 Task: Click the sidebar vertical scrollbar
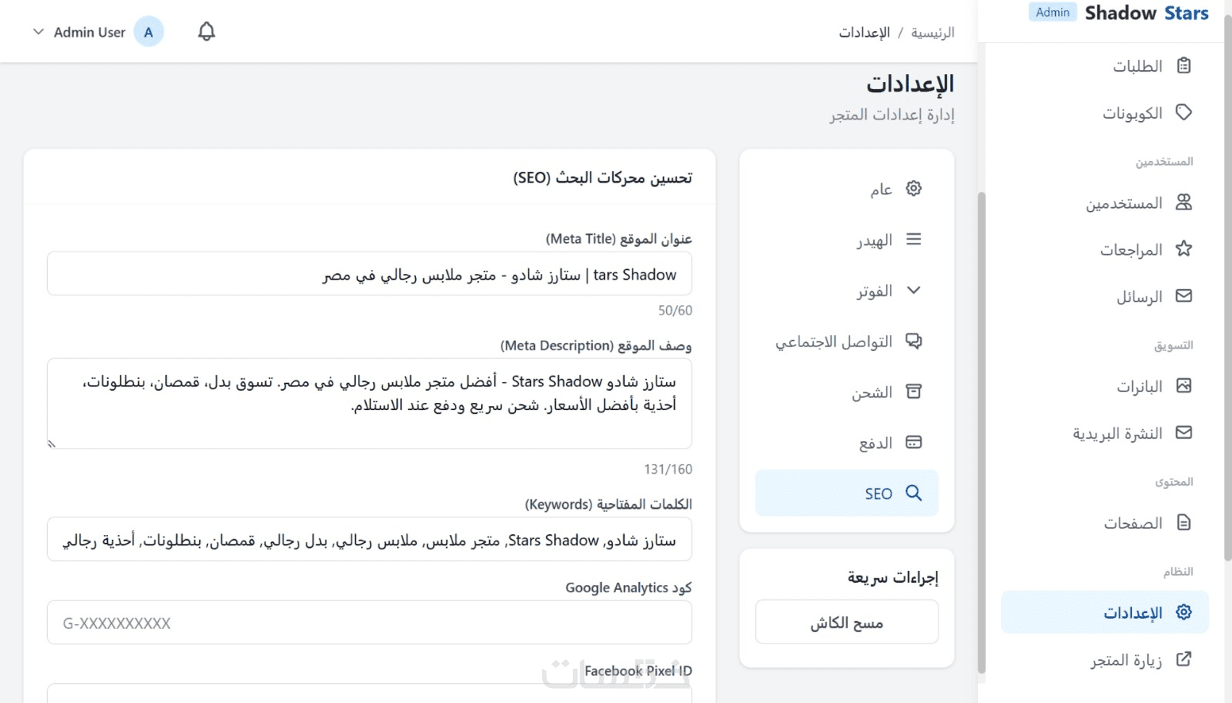click(x=1227, y=290)
